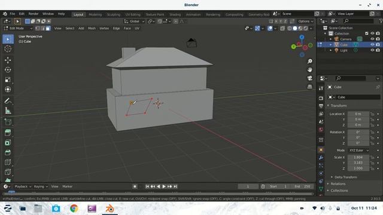Open the Tool settings properties tab
The width and height of the screenshot is (383, 215).
click(321, 88)
